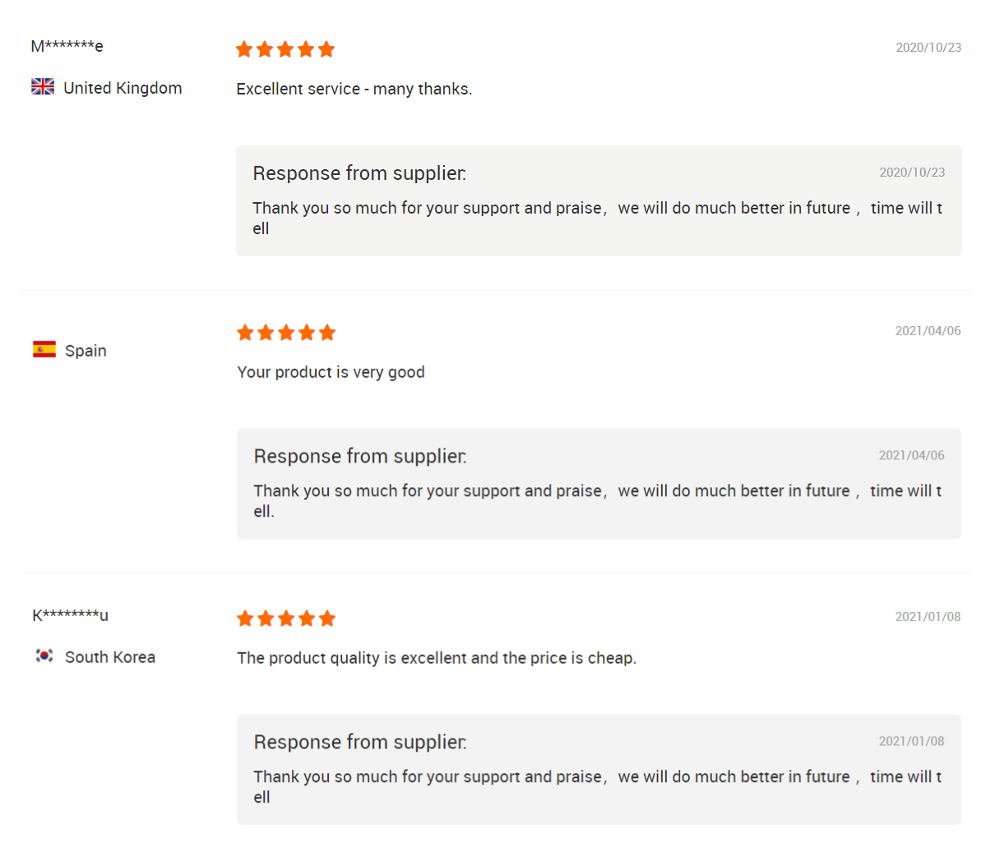The image size is (995, 861).
Task: Click the "South Korea" country label
Action: click(110, 657)
